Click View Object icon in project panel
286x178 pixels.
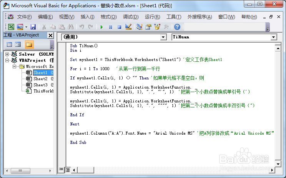tap(18, 44)
